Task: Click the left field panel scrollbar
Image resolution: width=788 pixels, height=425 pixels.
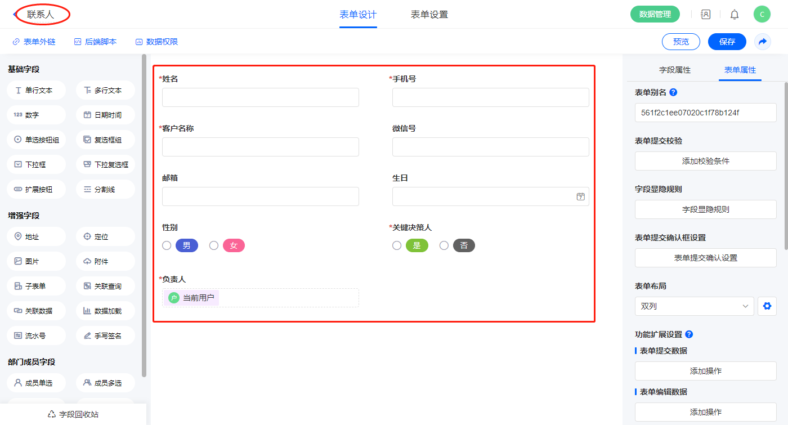Action: point(144,214)
